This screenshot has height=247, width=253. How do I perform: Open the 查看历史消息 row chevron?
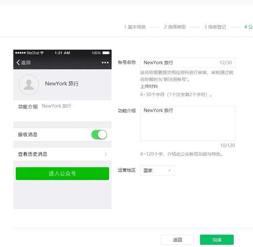point(106,154)
